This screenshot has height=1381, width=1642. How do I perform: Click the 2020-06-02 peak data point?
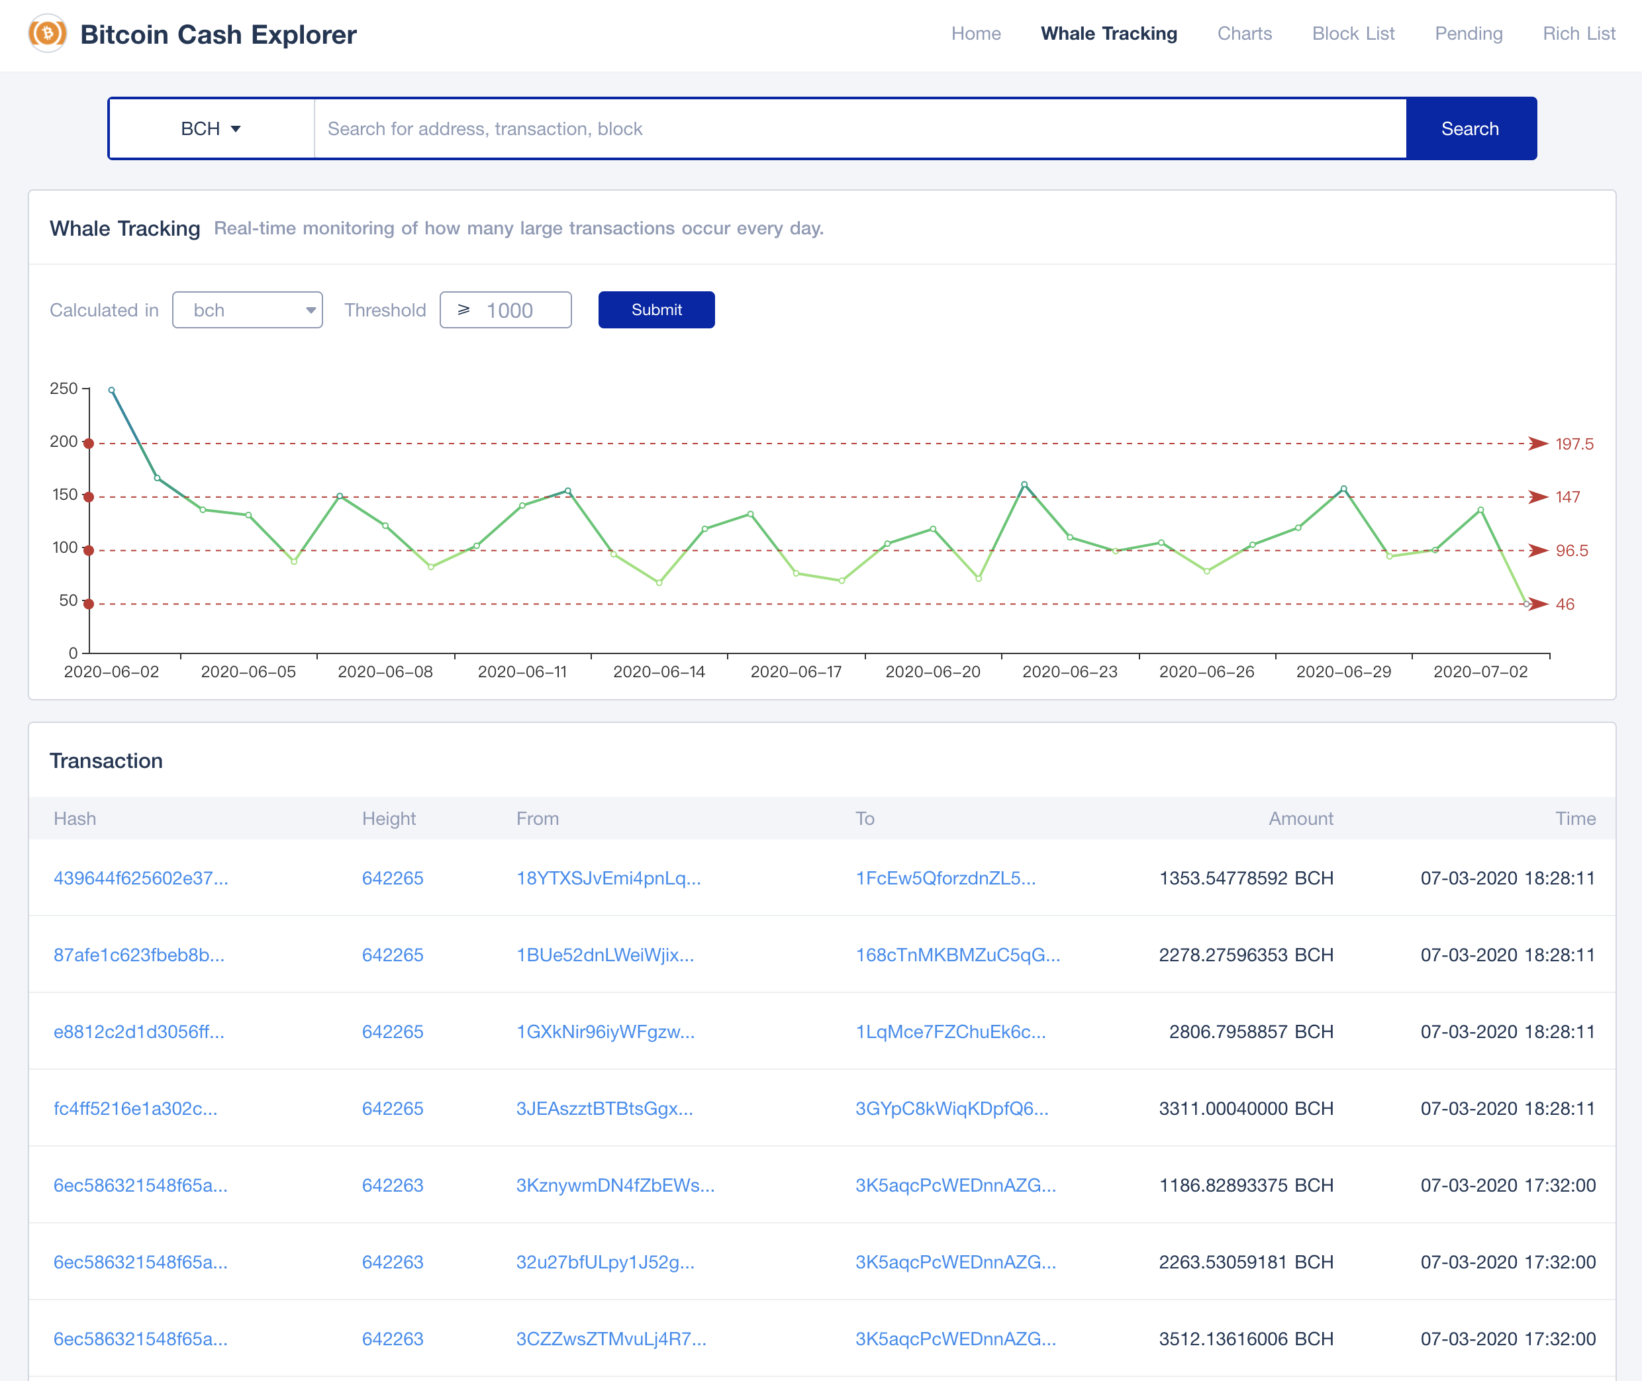(111, 390)
